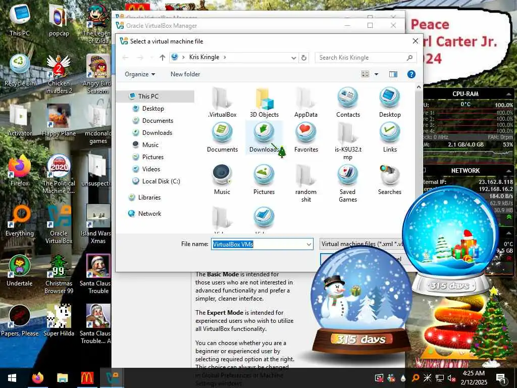Select the Downloads folder icon in file list
Viewport: 517px width, 388px height.
pos(264,137)
